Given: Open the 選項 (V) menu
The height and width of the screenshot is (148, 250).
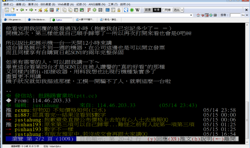Looking at the screenshot, I should pyautogui.click(x=33, y=4).
